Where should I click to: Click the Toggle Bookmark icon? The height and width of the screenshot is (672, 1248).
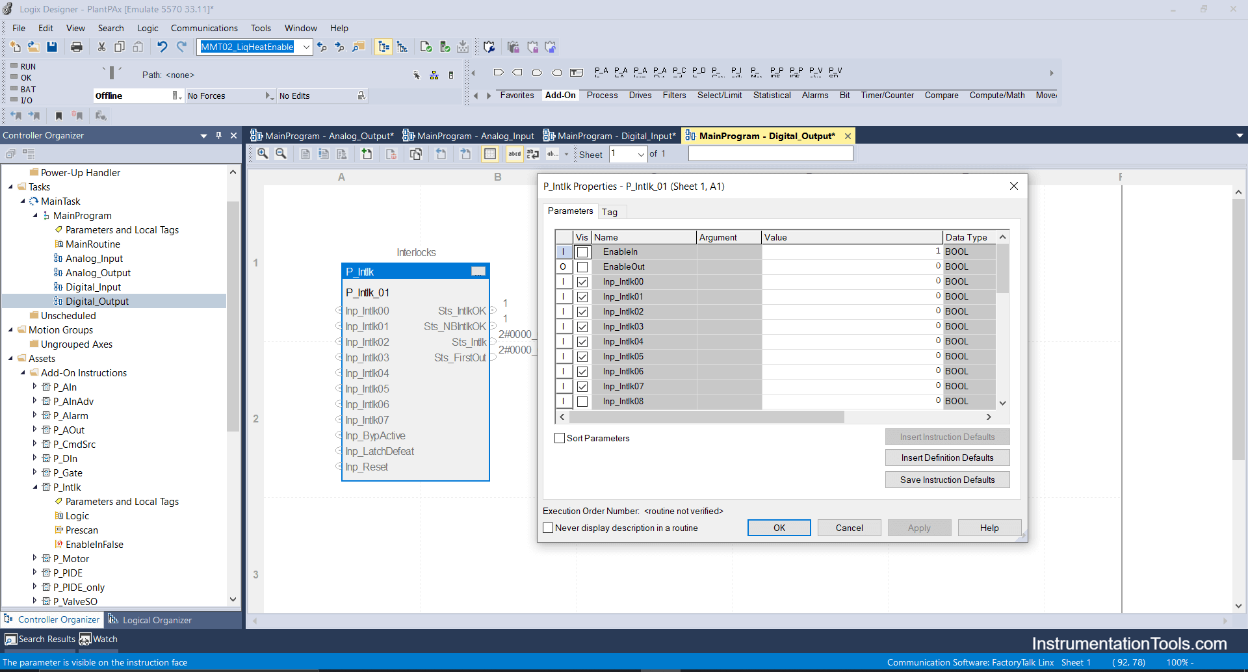(x=58, y=116)
